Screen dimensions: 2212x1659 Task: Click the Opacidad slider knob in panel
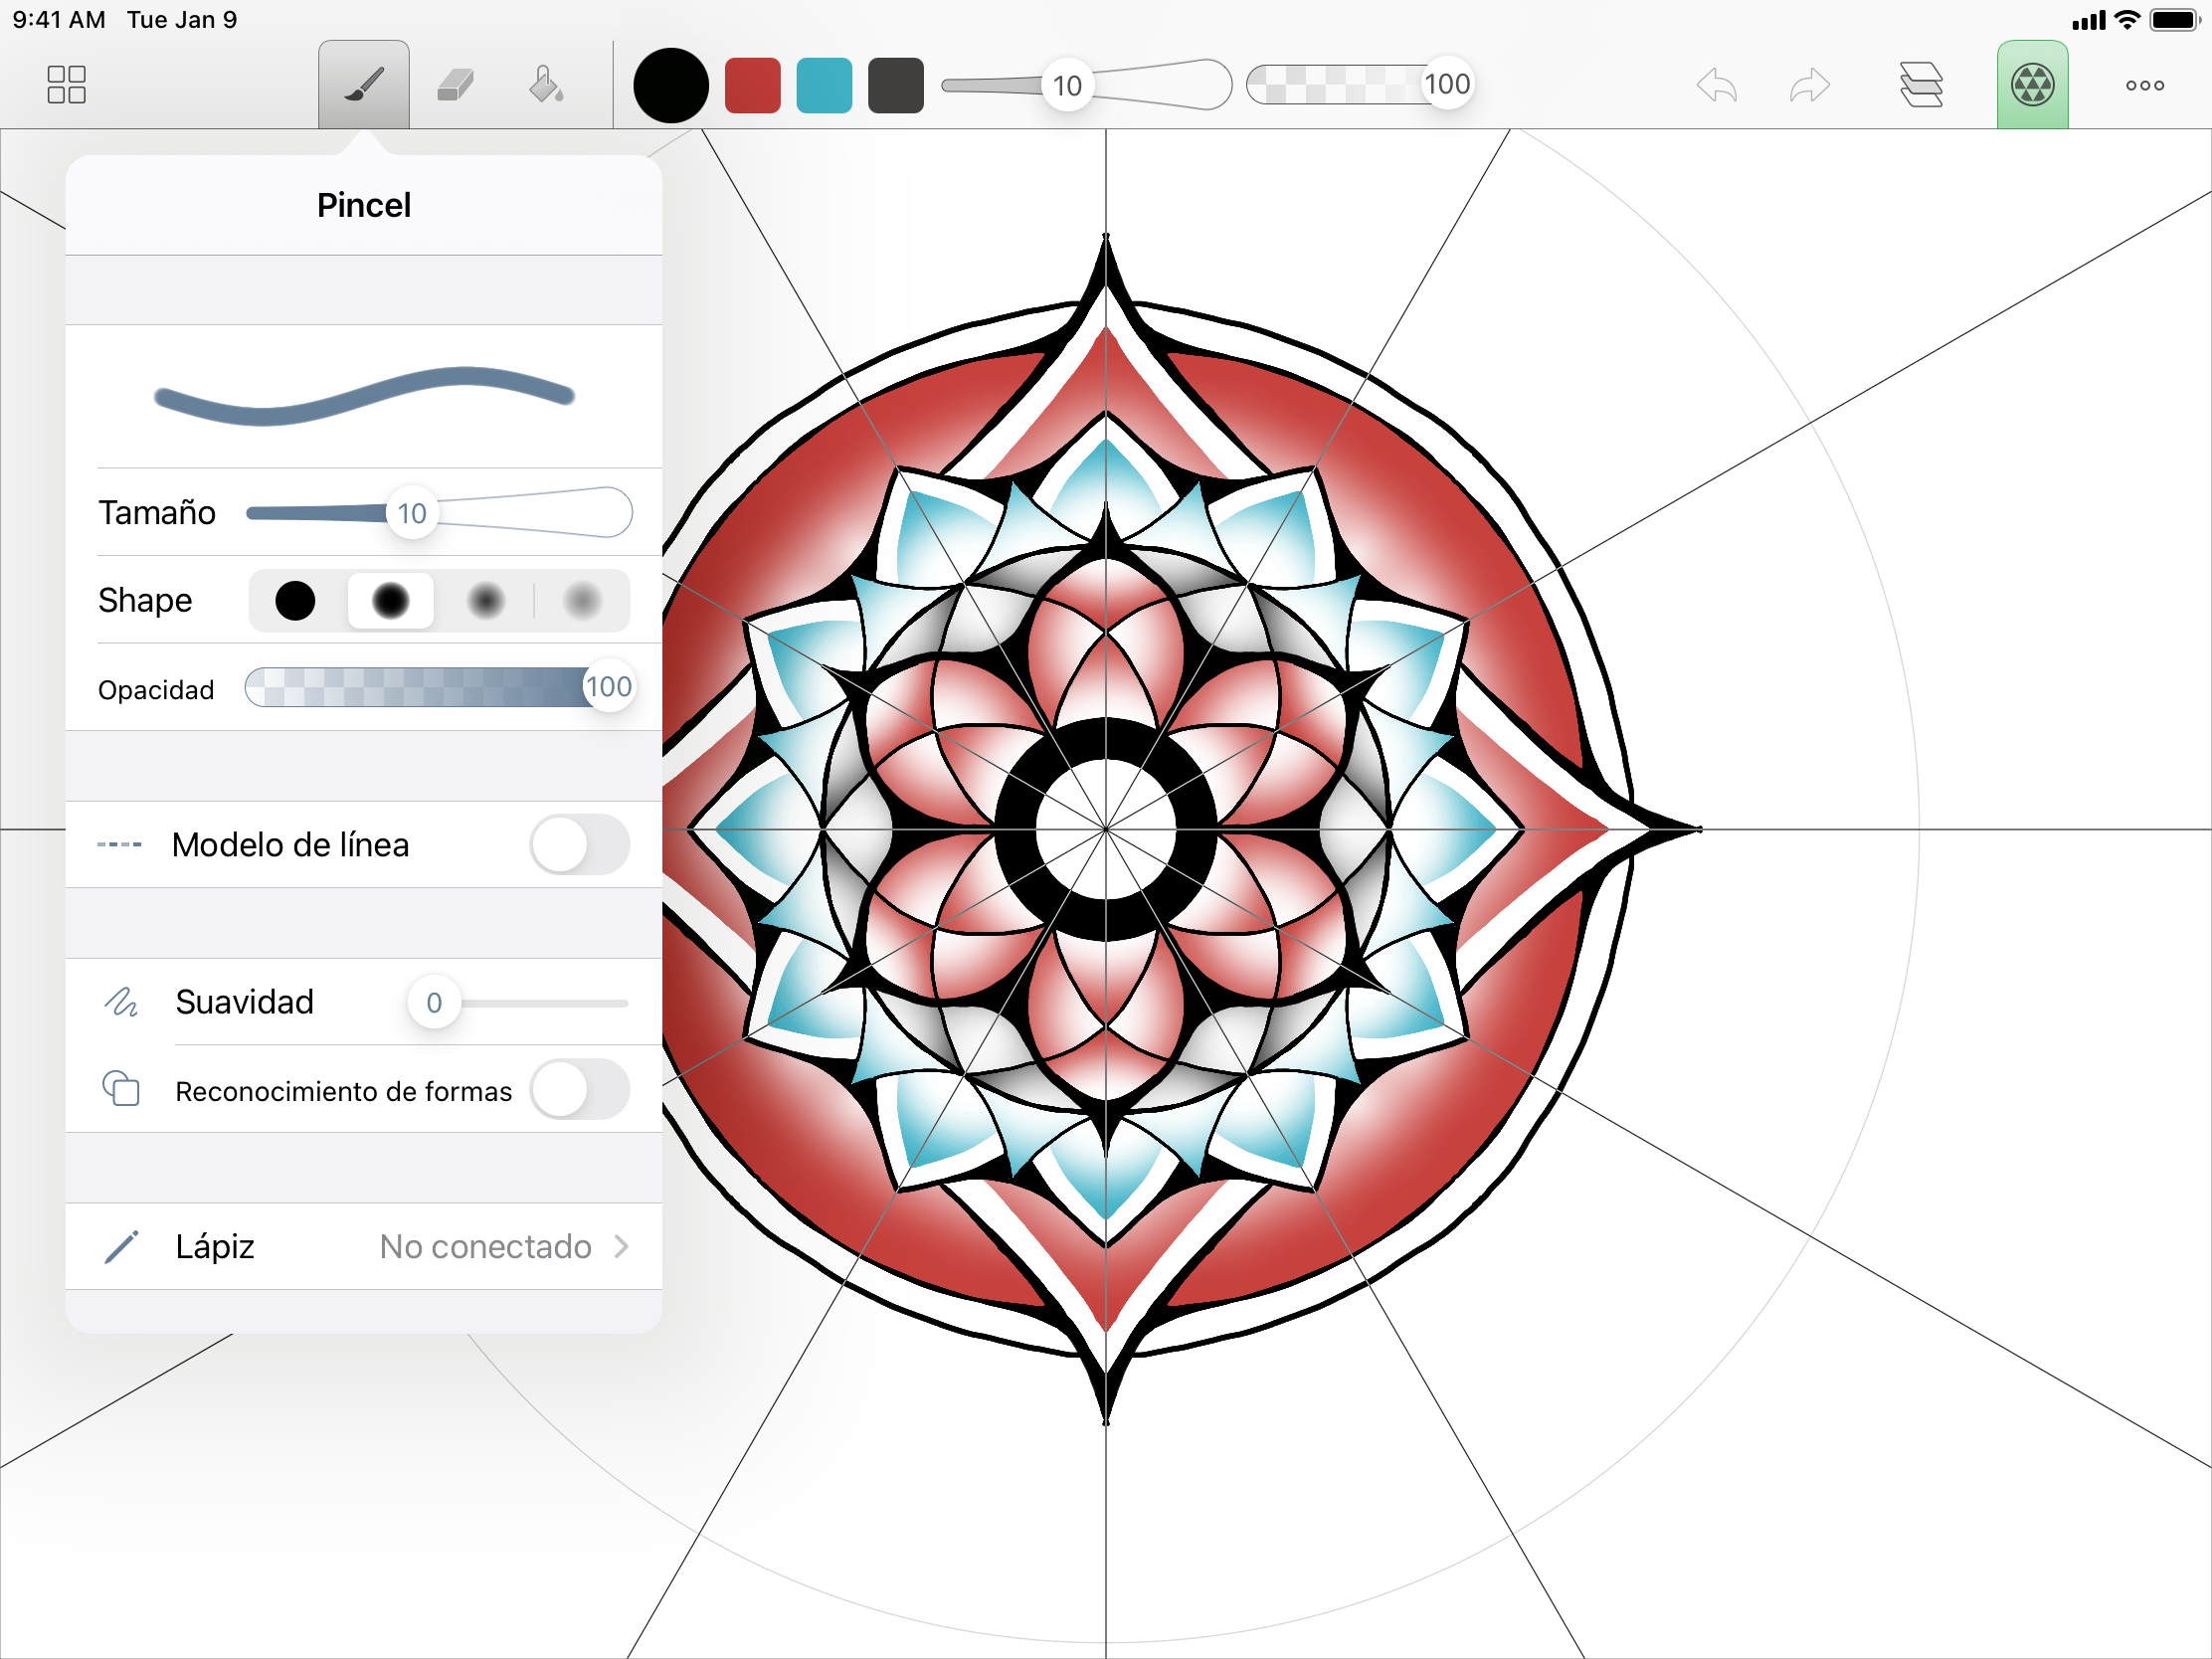pos(608,687)
